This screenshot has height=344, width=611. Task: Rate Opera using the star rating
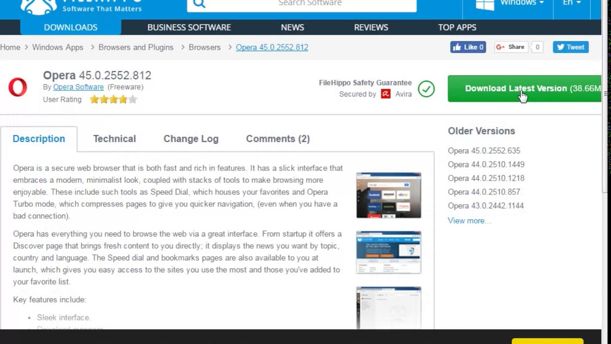[113, 99]
